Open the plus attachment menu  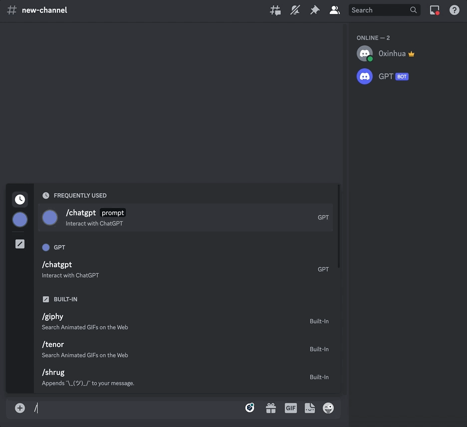pos(20,408)
